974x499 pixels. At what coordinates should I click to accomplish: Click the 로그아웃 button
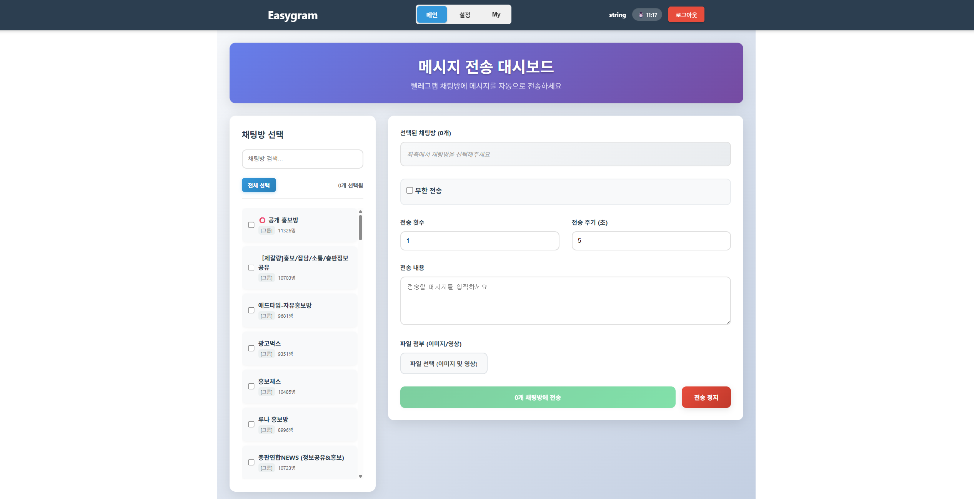coord(686,15)
